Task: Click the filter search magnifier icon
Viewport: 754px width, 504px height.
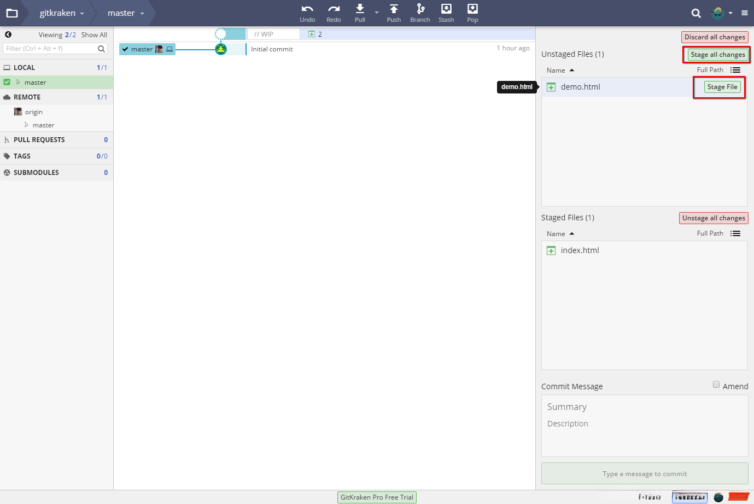Action: coord(102,49)
